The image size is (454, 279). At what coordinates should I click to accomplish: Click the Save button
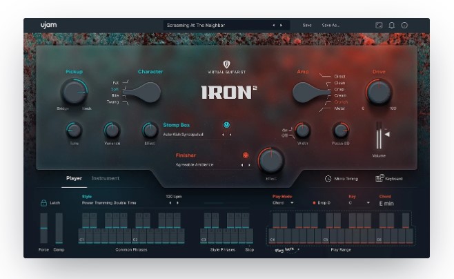(x=307, y=25)
